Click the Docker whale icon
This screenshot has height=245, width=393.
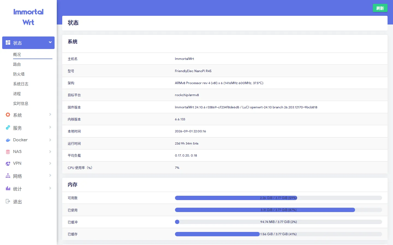(8, 140)
